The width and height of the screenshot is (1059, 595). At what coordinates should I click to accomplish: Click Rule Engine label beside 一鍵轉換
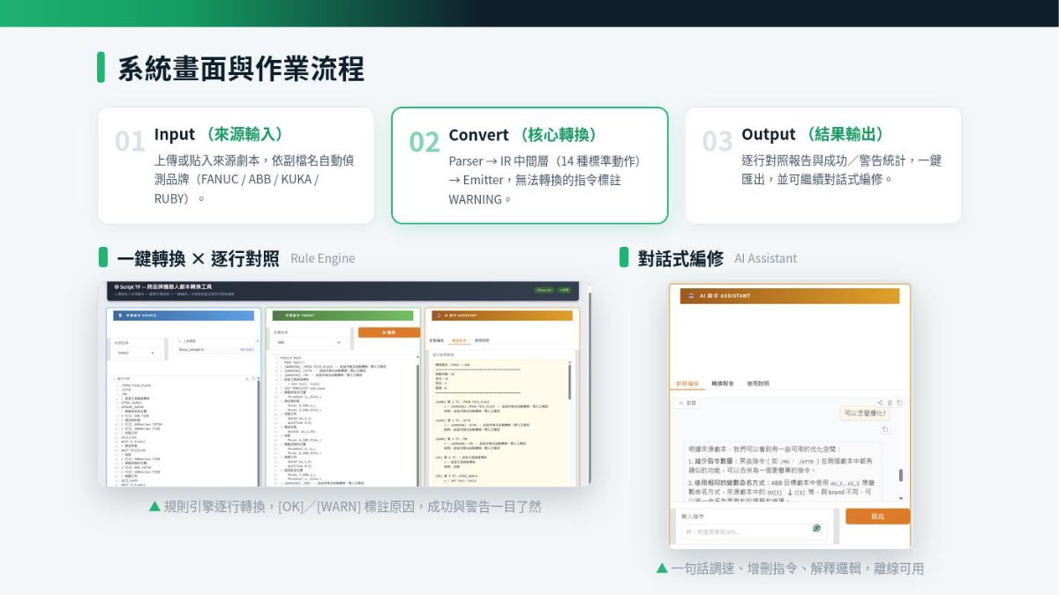(x=323, y=258)
